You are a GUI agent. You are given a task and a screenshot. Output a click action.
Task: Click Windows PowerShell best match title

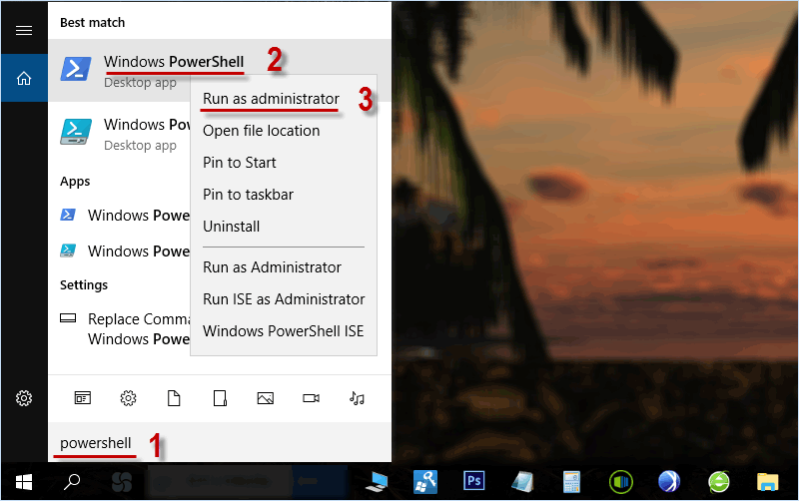pos(174,62)
